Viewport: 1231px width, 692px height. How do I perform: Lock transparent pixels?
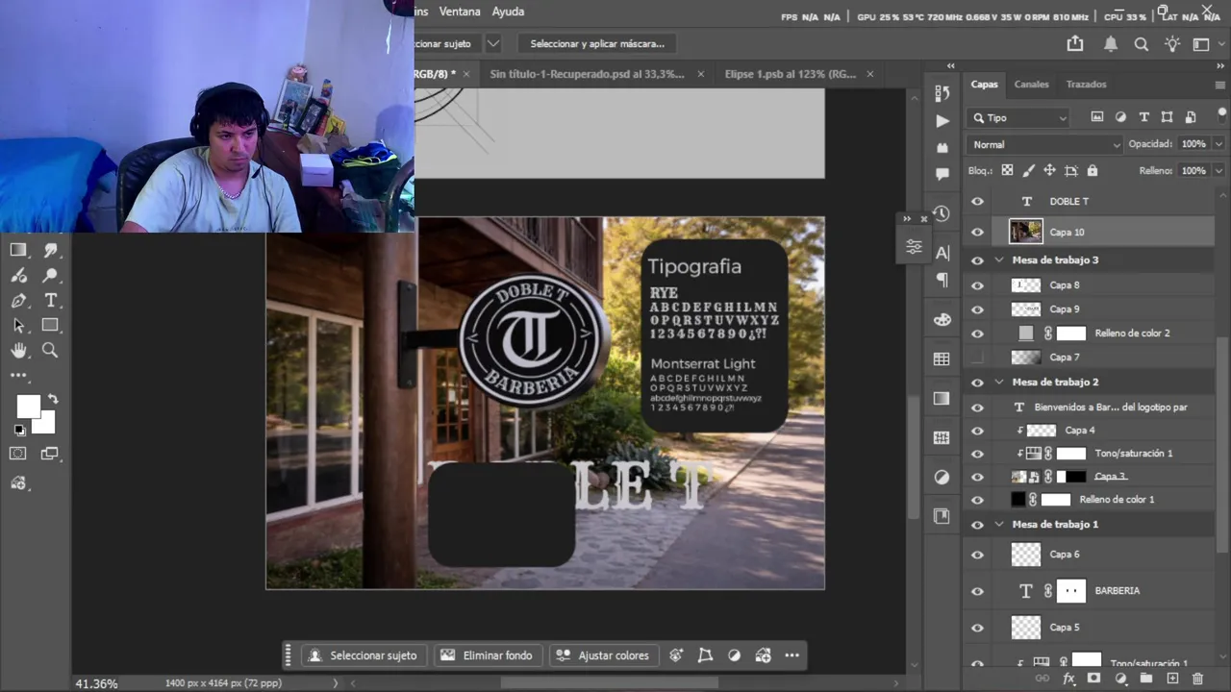(1007, 170)
